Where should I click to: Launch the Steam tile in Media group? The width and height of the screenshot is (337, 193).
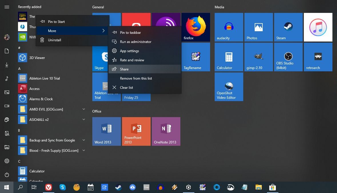point(288,27)
